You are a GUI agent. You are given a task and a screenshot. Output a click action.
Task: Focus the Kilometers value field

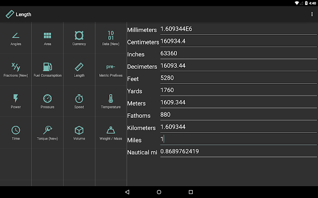238,127
